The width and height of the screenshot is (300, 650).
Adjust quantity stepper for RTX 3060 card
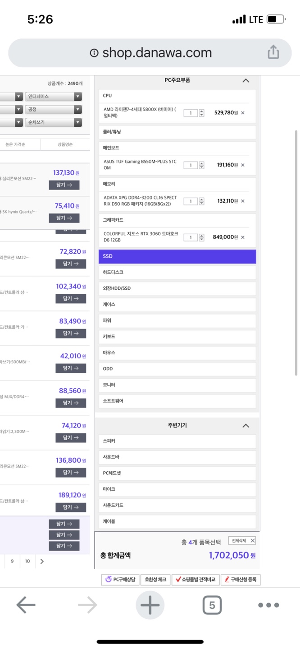pos(201,237)
